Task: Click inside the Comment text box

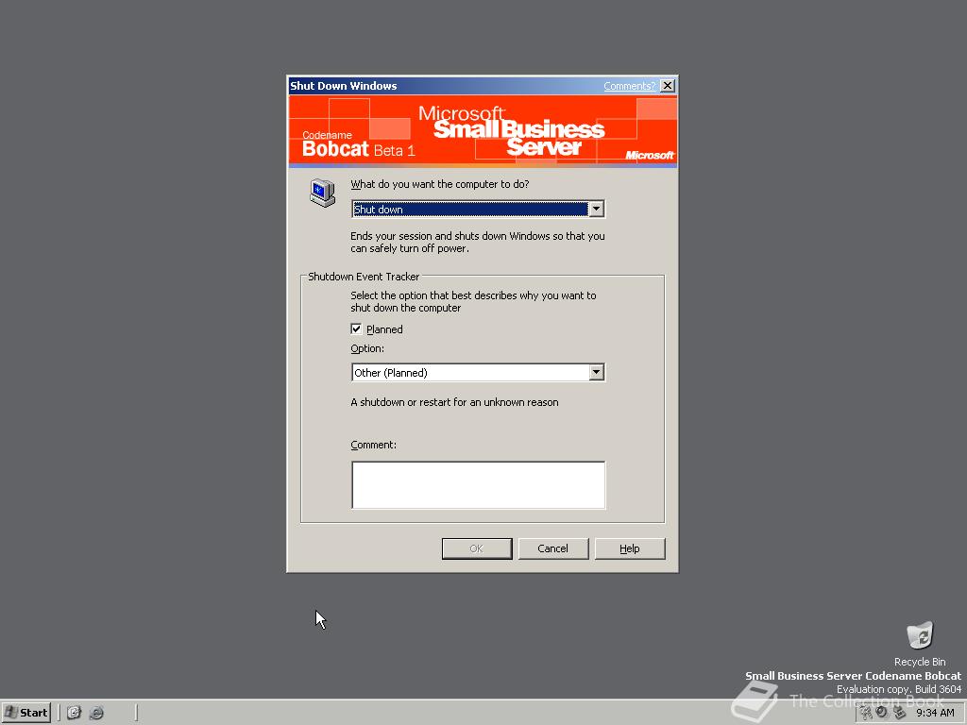Action: click(479, 485)
